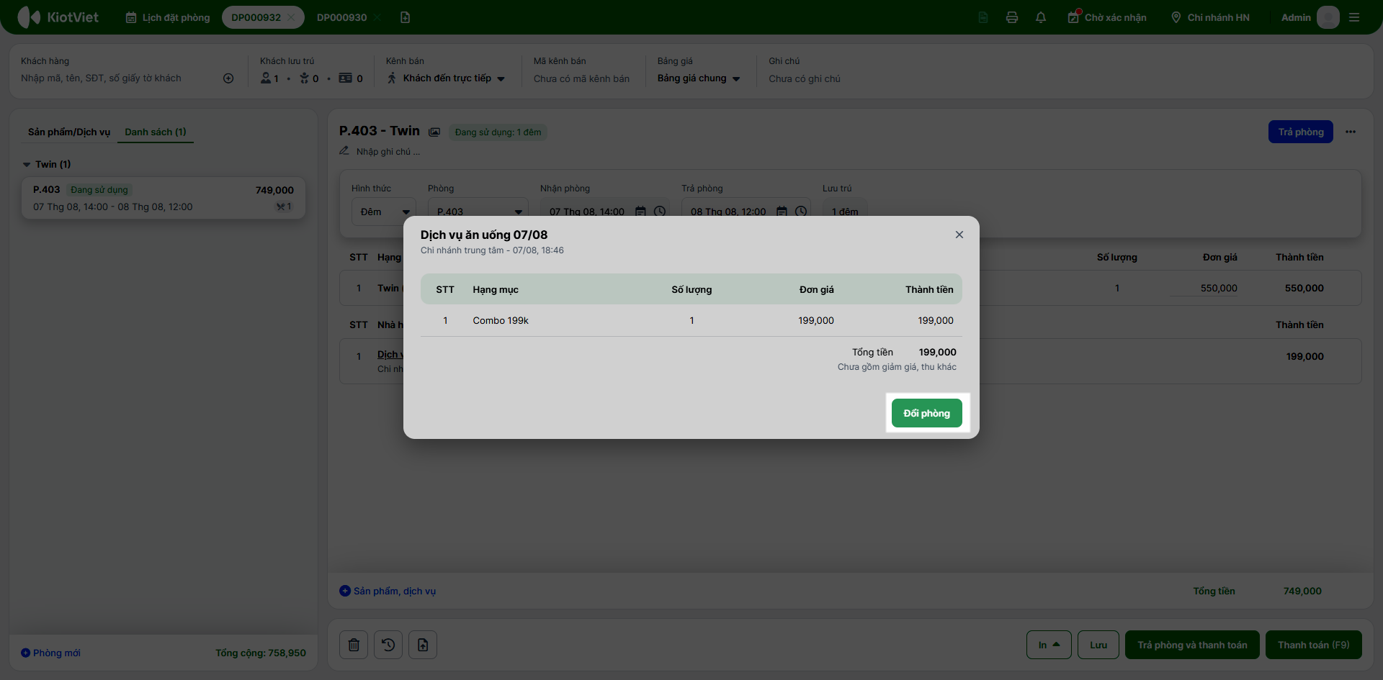The height and width of the screenshot is (680, 1383).
Task: Click the trash delete icon
Action: point(354,645)
